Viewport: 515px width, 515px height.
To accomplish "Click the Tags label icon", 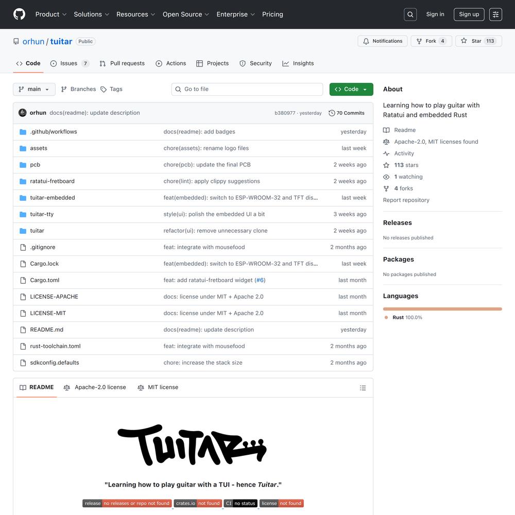I will click(104, 89).
